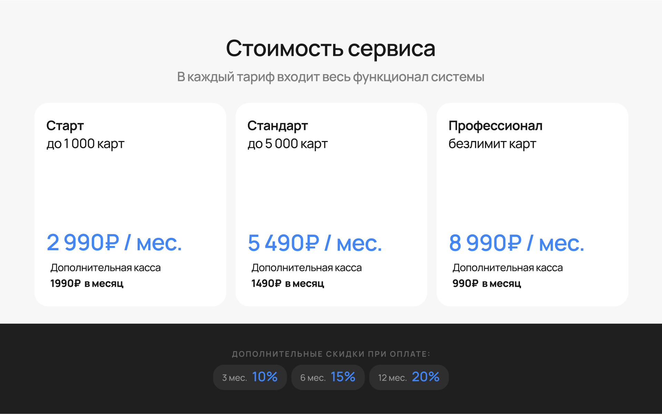Click Дополнительная касса text in Старт card
This screenshot has width=662, height=414.
point(106,268)
